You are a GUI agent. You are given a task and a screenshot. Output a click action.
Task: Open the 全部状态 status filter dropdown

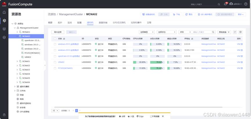[166, 32]
